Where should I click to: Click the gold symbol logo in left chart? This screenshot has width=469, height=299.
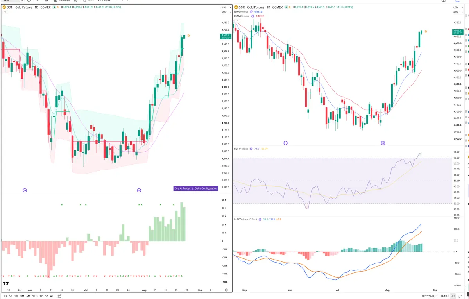click(x=4, y=7)
